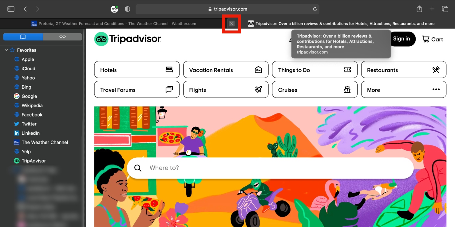Show the tab overview icon
This screenshot has width=455, height=227.
tap(445, 9)
